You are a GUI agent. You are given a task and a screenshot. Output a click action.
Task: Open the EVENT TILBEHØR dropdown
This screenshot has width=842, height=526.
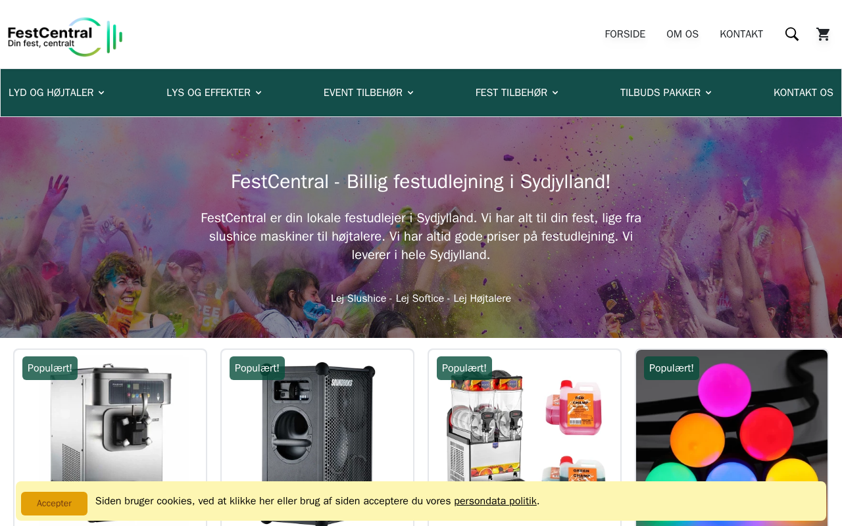coord(369,93)
